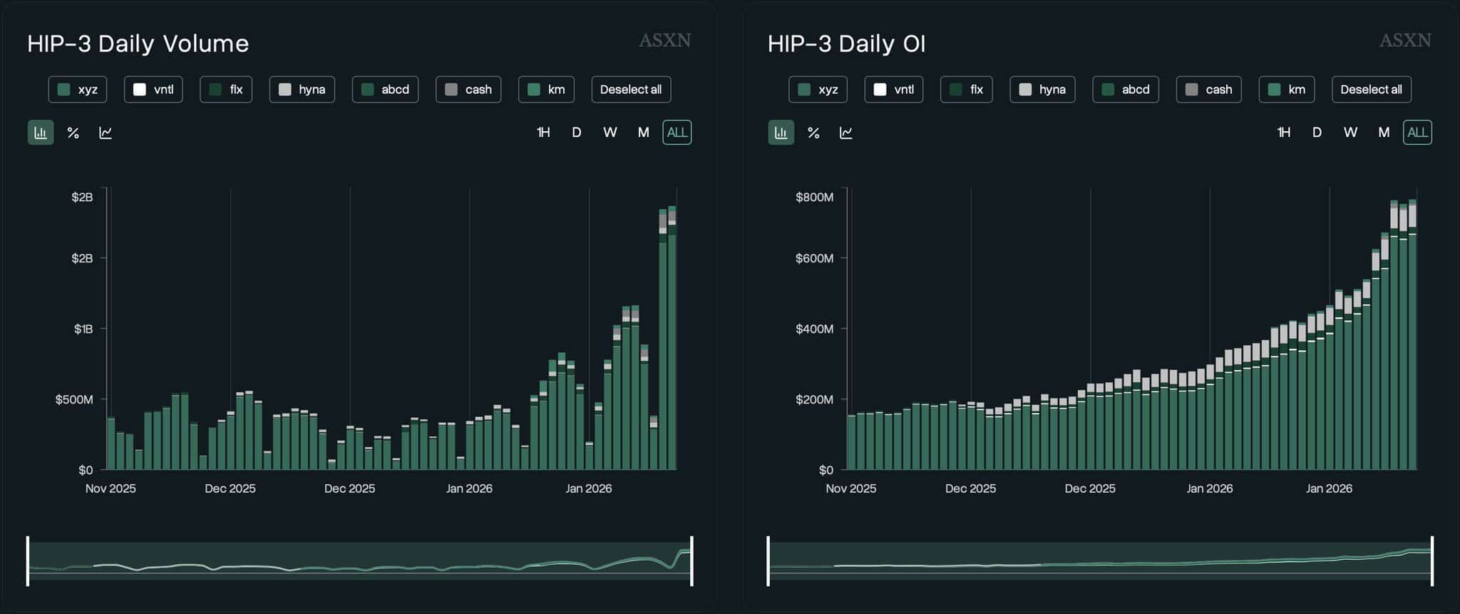Toggle xyz series in Daily Volume chart
Image resolution: width=1460 pixels, height=614 pixels.
coord(78,90)
